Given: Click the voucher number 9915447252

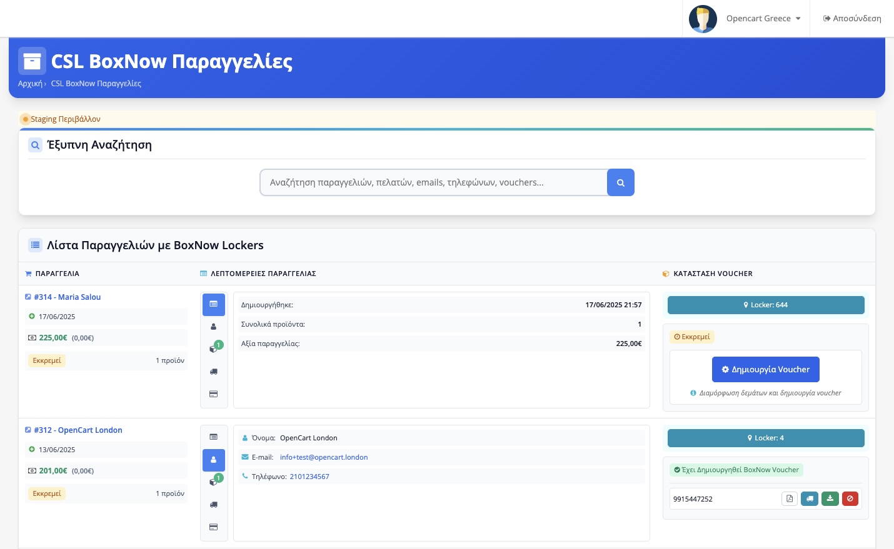Looking at the screenshot, I should pyautogui.click(x=693, y=499).
